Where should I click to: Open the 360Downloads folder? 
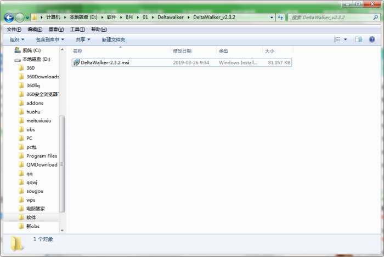(39, 77)
